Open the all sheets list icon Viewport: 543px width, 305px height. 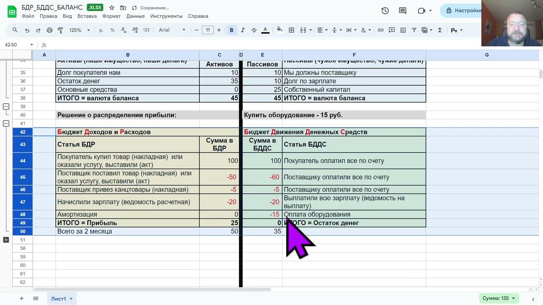pyautogui.click(x=36, y=299)
